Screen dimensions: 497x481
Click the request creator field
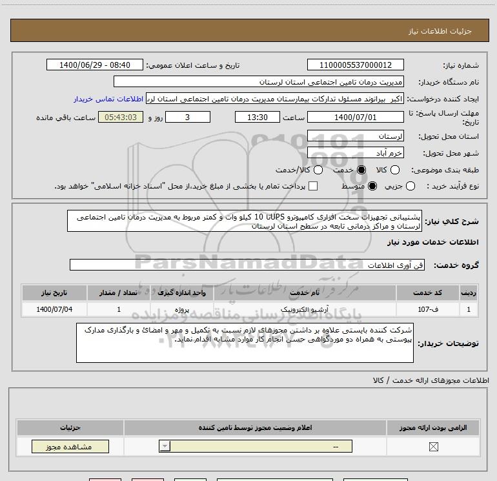point(275,99)
